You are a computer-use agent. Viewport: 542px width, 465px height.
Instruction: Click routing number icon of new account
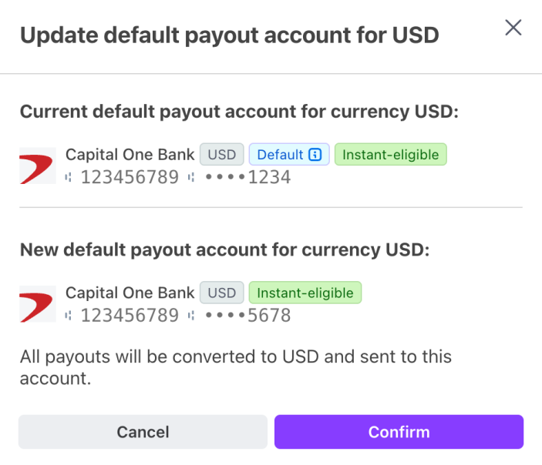(69, 316)
